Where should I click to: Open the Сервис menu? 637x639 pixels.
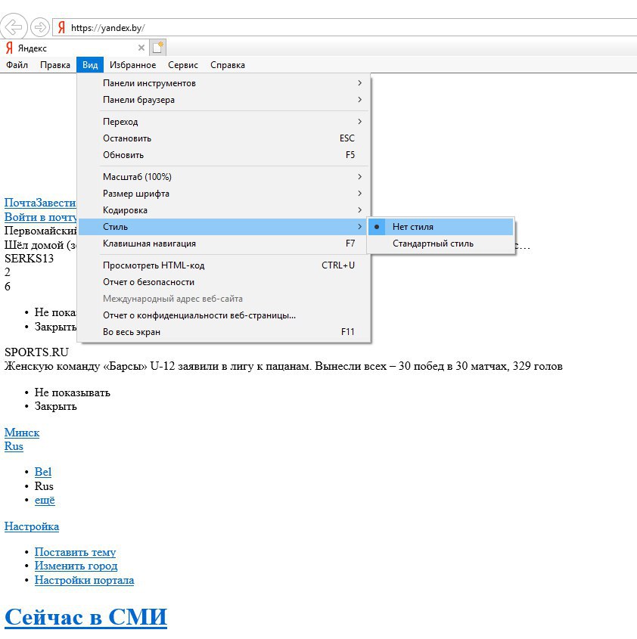182,65
